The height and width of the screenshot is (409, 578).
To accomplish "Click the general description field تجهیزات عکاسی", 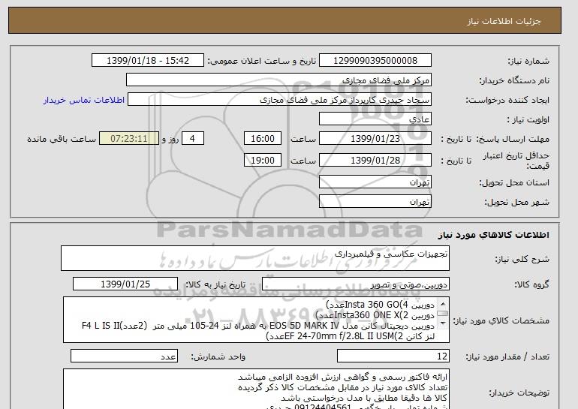I will pos(255,258).
